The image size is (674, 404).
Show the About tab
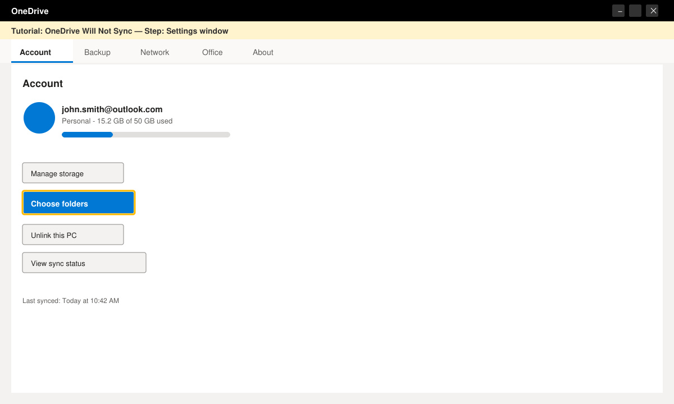click(263, 52)
